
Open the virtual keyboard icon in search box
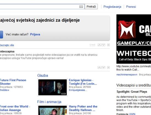(x=81, y=7)
